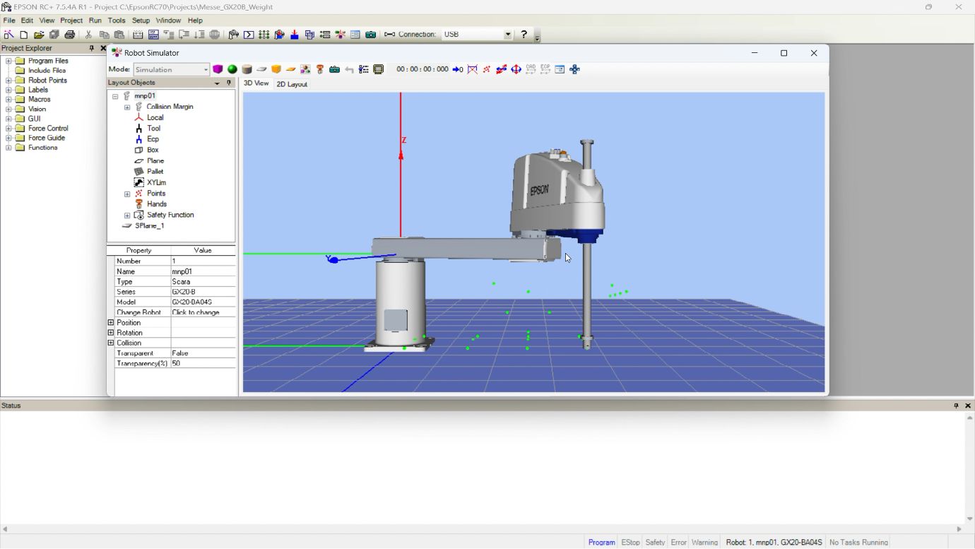This screenshot has width=975, height=549.
Task: Click the Transparency(%) value 50 field
Action: (x=203, y=363)
